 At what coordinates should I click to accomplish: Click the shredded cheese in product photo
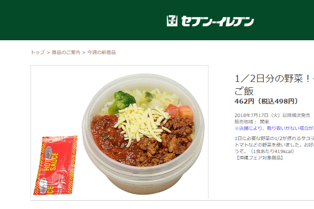[142, 123]
